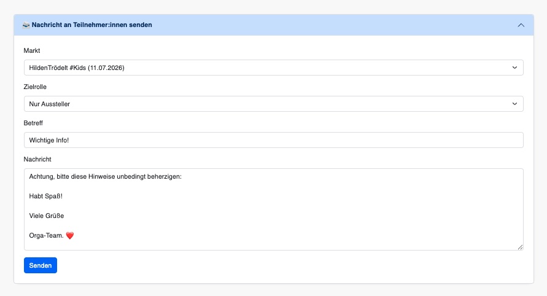This screenshot has width=547, height=296.
Task: Click the line 'Viele Grüße' in message
Action: coord(47,216)
